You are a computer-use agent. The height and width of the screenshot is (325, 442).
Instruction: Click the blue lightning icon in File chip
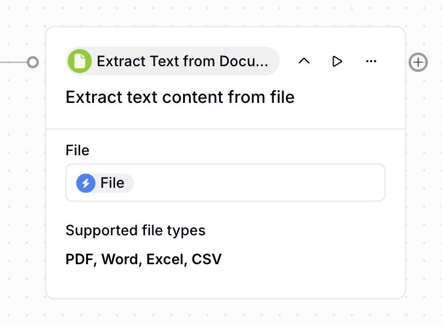(86, 183)
